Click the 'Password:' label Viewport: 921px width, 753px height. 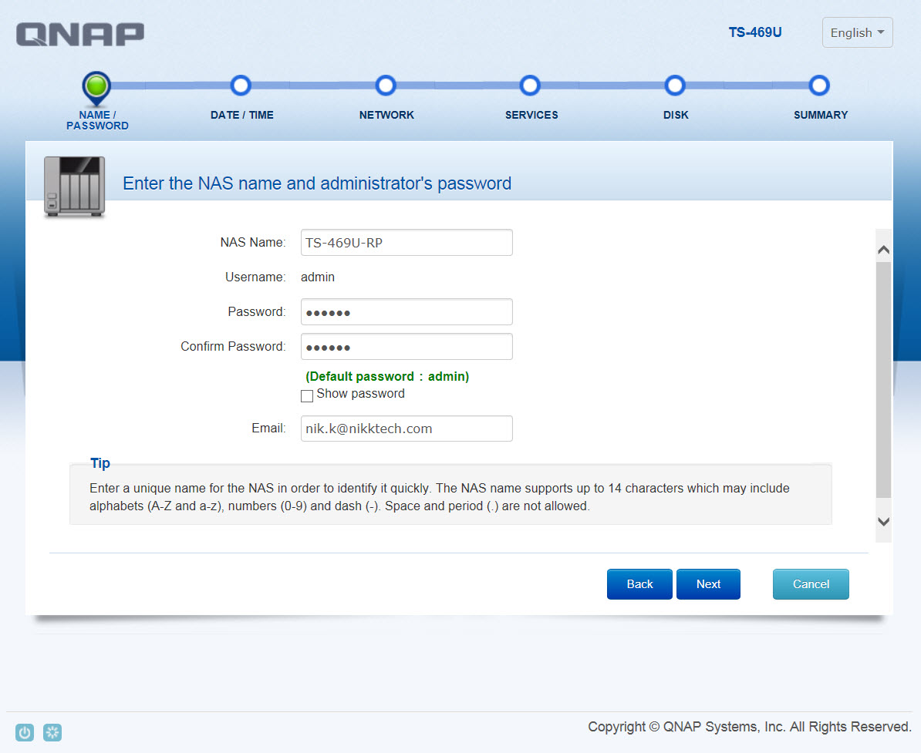257,311
